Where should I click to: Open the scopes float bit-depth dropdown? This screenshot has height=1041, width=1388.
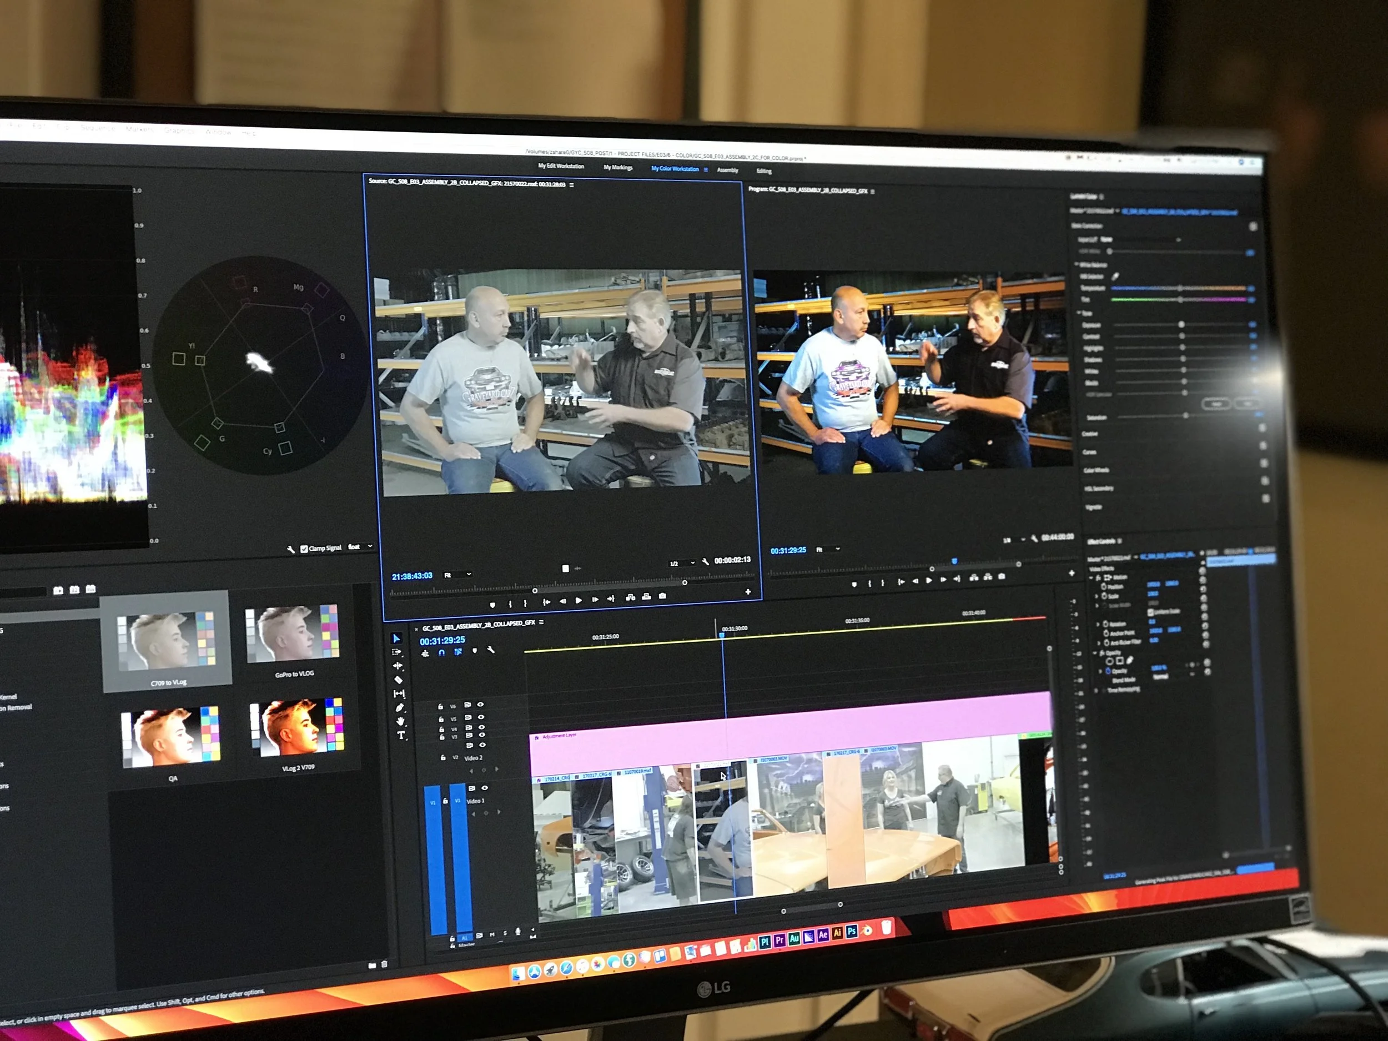pos(360,546)
